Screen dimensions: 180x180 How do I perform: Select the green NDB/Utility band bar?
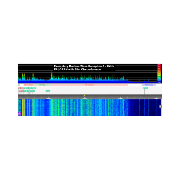pyautogui.click(x=42, y=85)
